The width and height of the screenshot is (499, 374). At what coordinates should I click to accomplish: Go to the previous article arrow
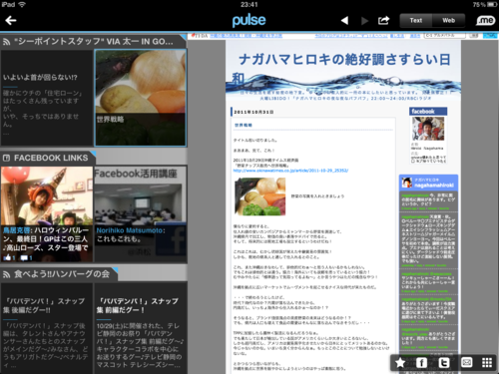pyautogui.click(x=344, y=21)
